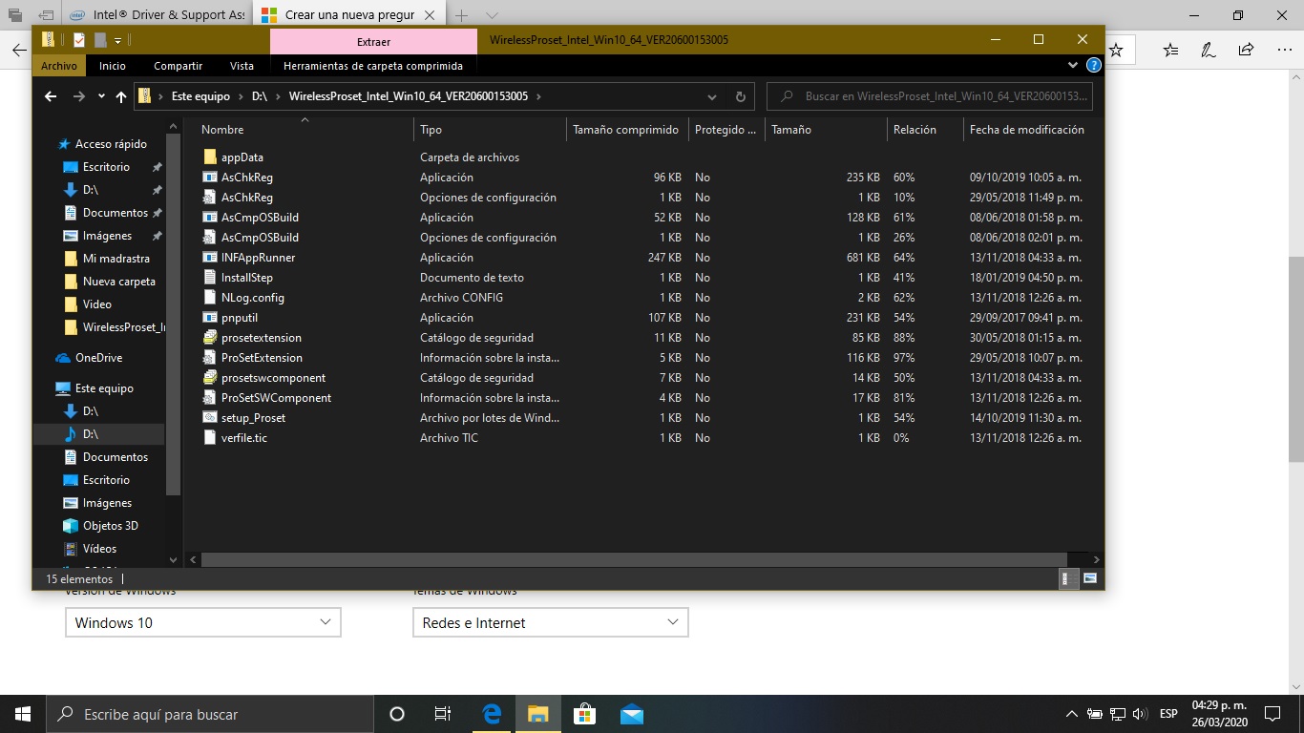
Task: Click the Explorer forward arrow
Action: tap(79, 96)
